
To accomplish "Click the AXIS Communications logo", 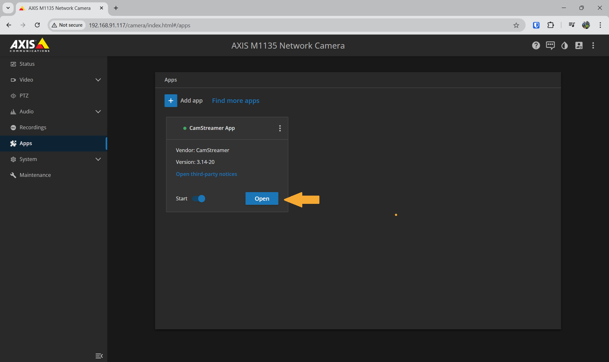I will [29, 45].
